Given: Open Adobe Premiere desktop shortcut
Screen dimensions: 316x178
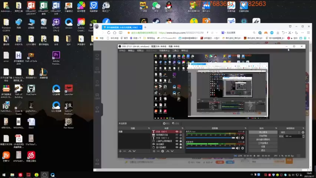Looking at the screenshot, I should point(56,58).
